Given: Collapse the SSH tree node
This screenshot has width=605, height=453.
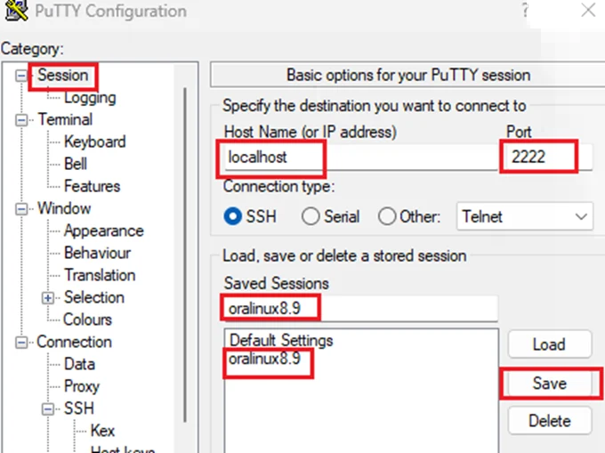Looking at the screenshot, I should (x=48, y=409).
